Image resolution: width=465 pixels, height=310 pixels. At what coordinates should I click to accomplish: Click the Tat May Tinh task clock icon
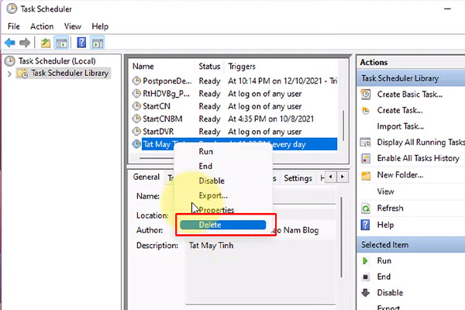coord(136,144)
